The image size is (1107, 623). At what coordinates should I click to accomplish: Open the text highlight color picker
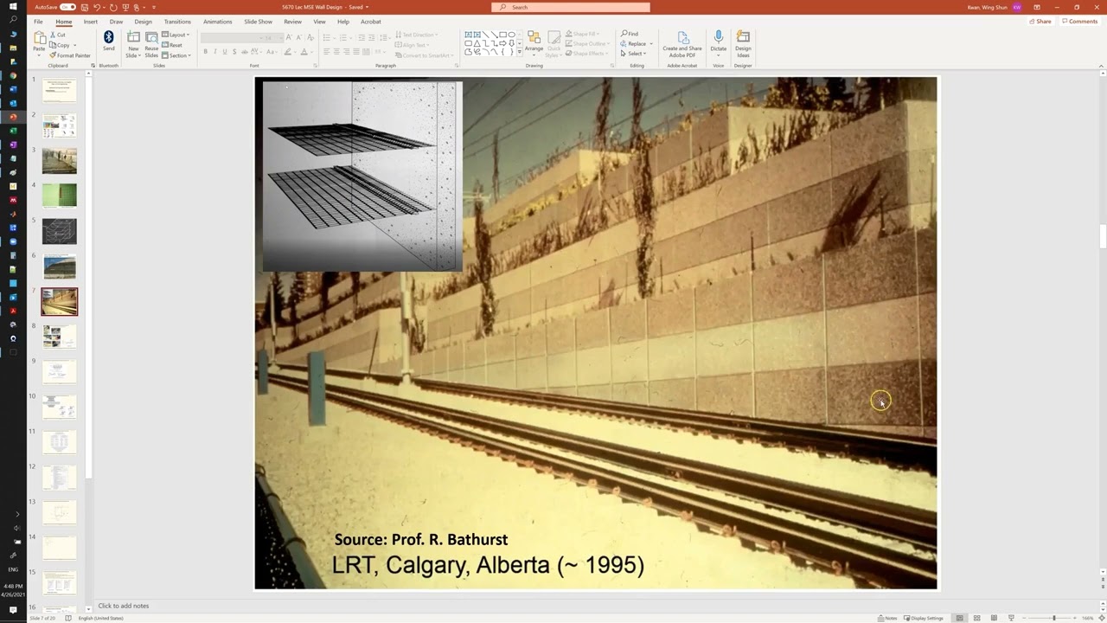(x=286, y=52)
